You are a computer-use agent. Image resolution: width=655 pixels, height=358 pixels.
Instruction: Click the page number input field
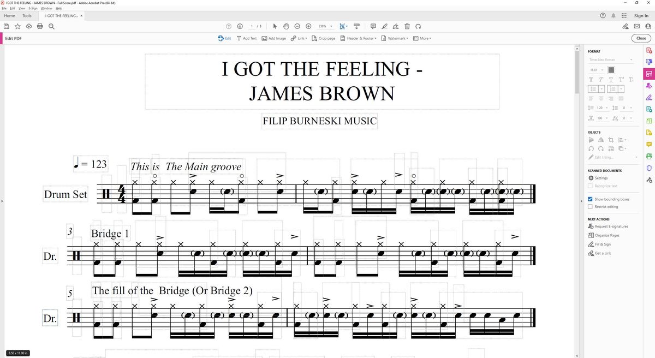(252, 26)
